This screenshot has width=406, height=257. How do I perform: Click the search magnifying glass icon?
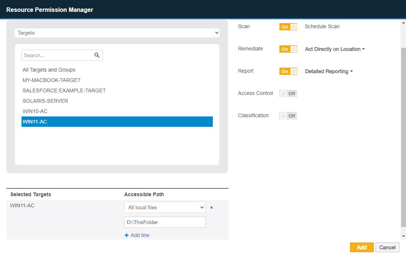pos(97,55)
